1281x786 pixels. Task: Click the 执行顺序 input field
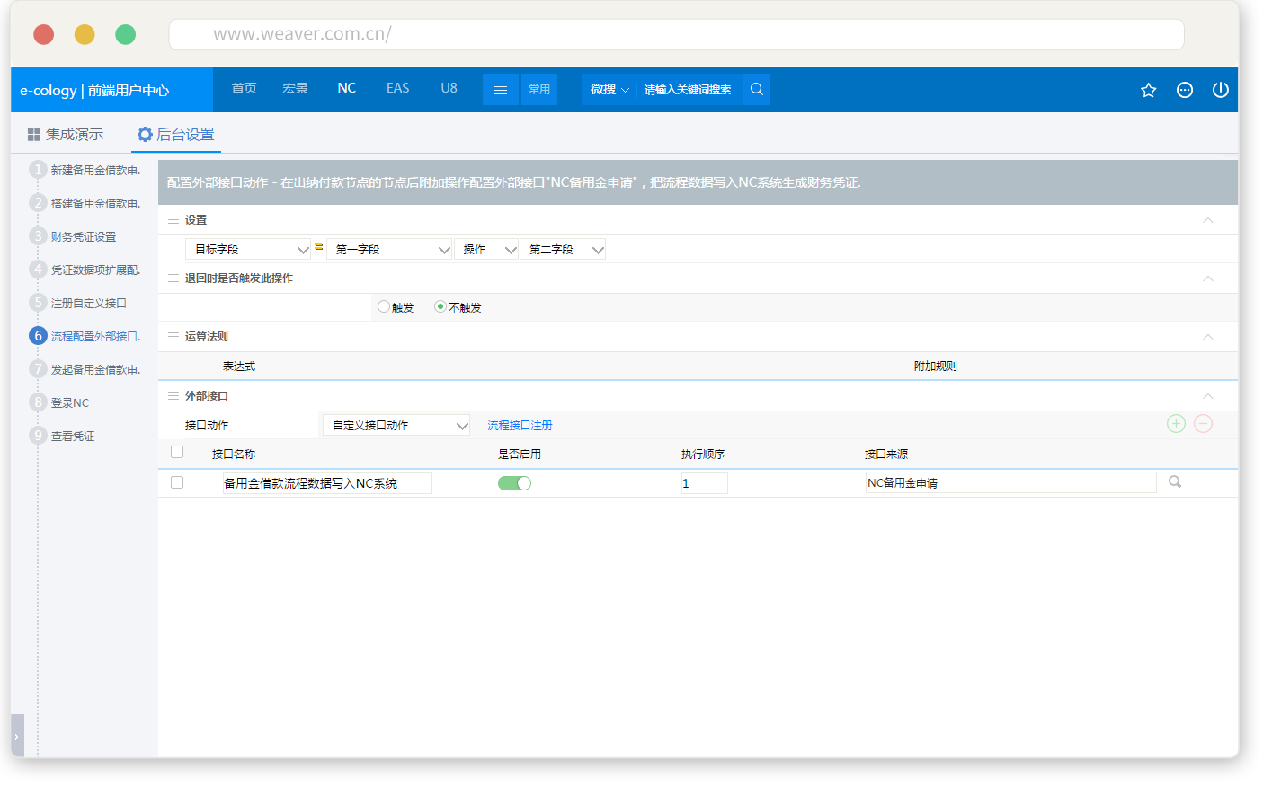tap(704, 483)
